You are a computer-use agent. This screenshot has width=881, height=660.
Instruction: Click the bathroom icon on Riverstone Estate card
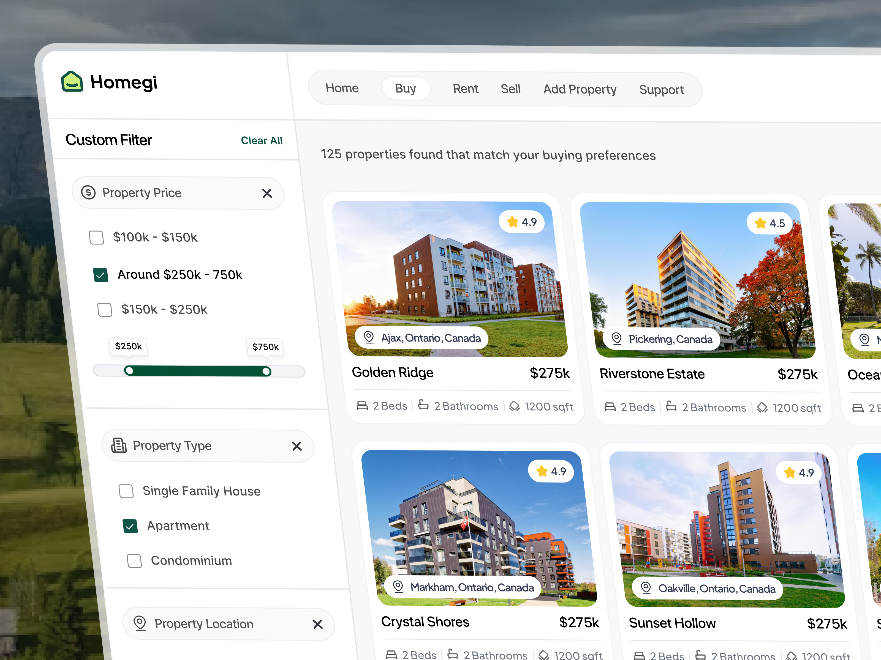tap(671, 406)
